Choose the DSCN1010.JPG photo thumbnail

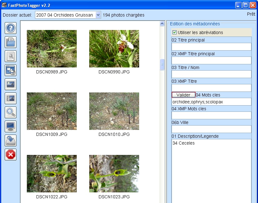pyautogui.click(x=114, y=111)
